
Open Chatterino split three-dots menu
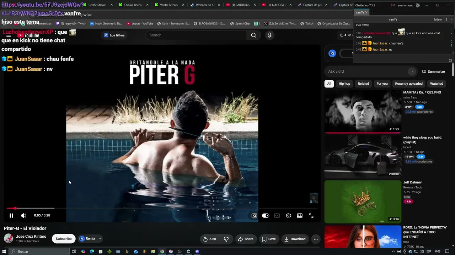[447, 19]
